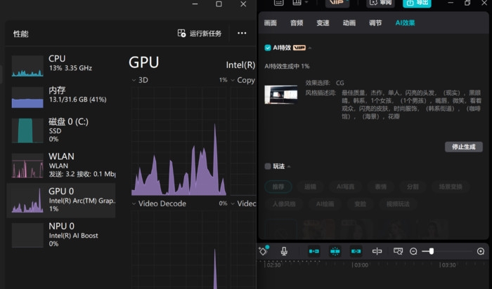Collapse the AI特效 section arrow
Viewport: 492px width, 289px height.
pyautogui.click(x=310, y=48)
